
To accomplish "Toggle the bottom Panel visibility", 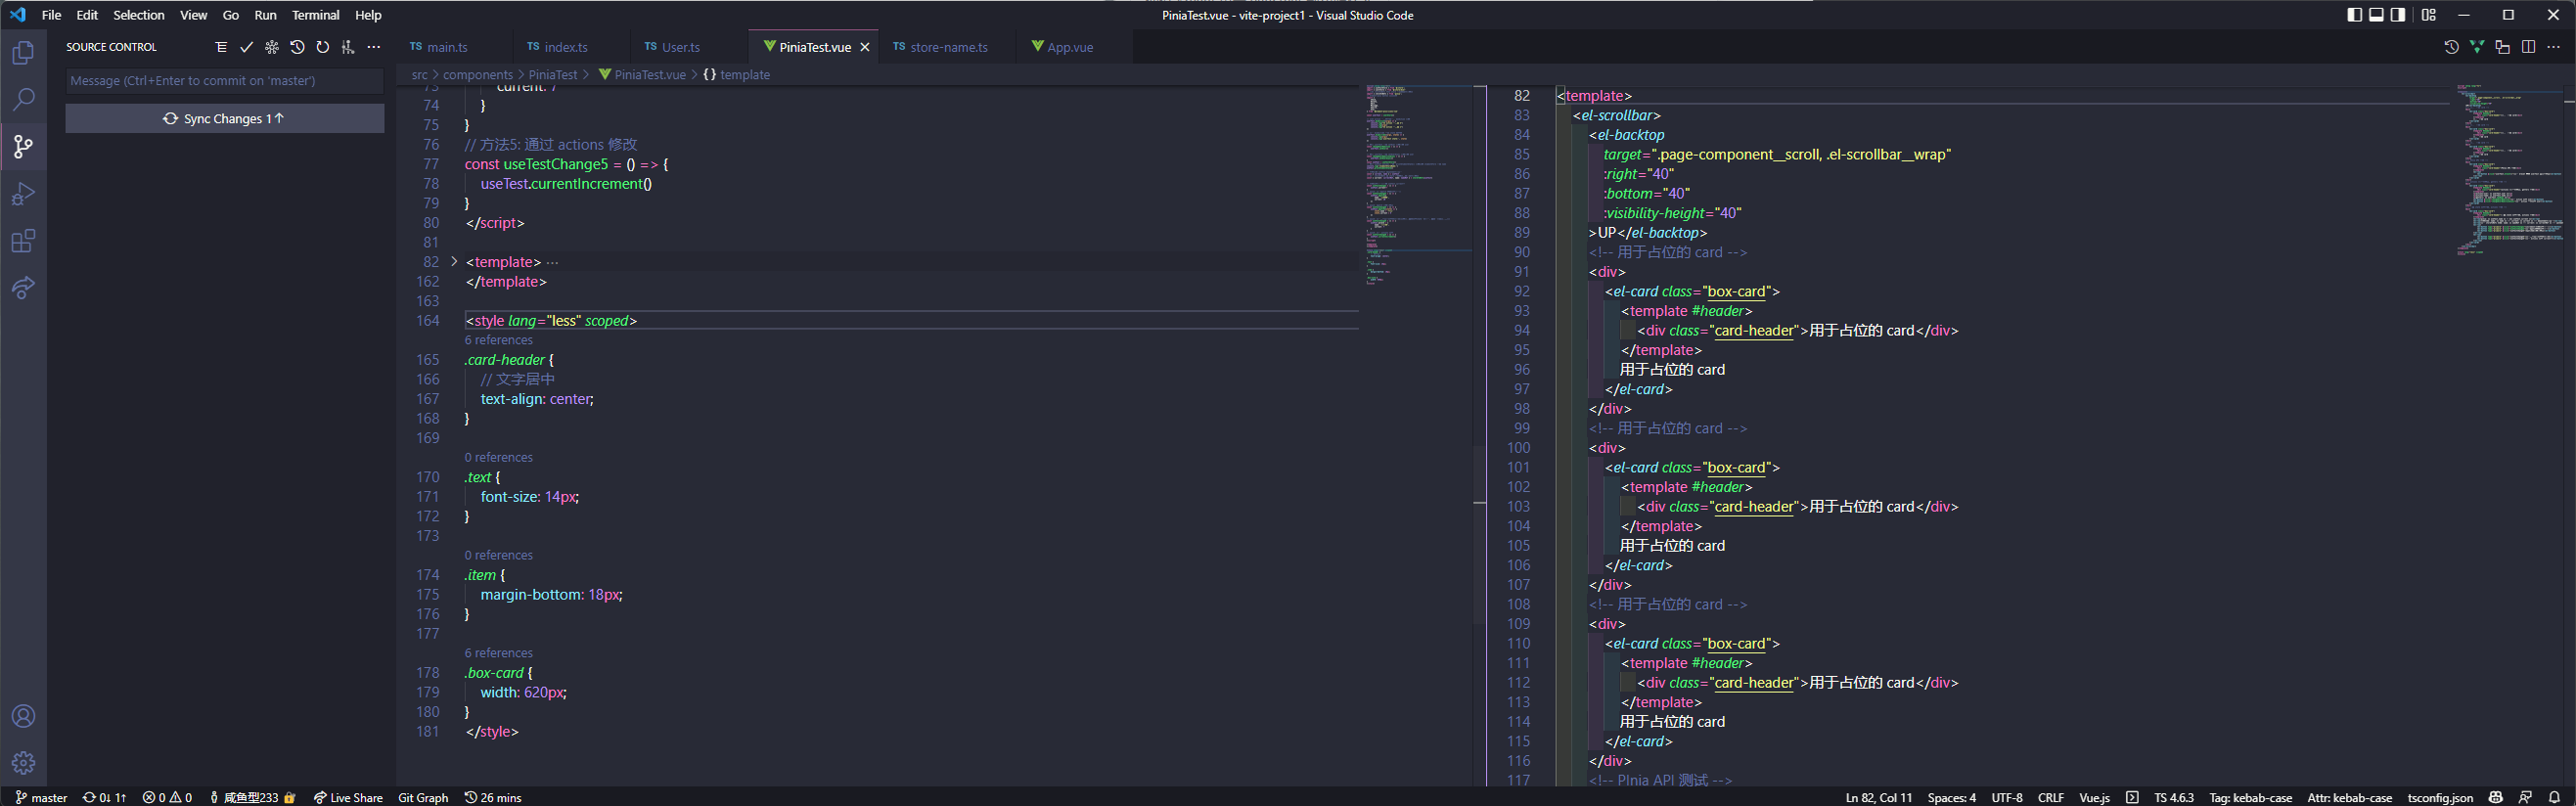I will pos(2376,15).
